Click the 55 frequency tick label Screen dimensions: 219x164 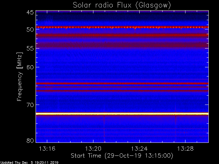[30, 49]
